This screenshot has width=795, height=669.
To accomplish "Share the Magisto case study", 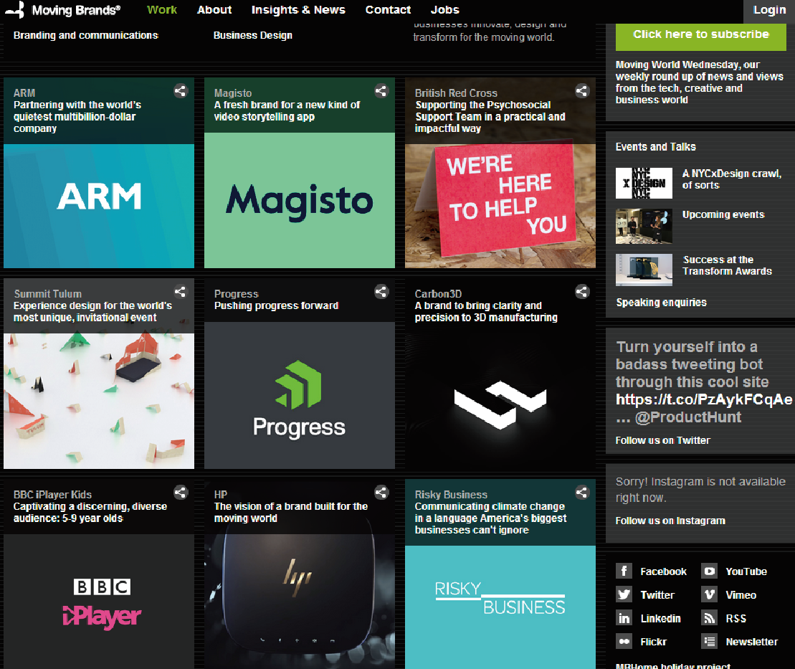I will click(381, 91).
